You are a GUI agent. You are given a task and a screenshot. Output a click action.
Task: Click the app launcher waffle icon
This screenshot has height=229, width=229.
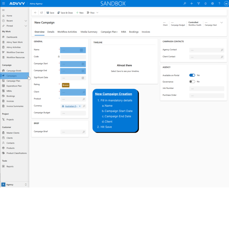[4, 4]
